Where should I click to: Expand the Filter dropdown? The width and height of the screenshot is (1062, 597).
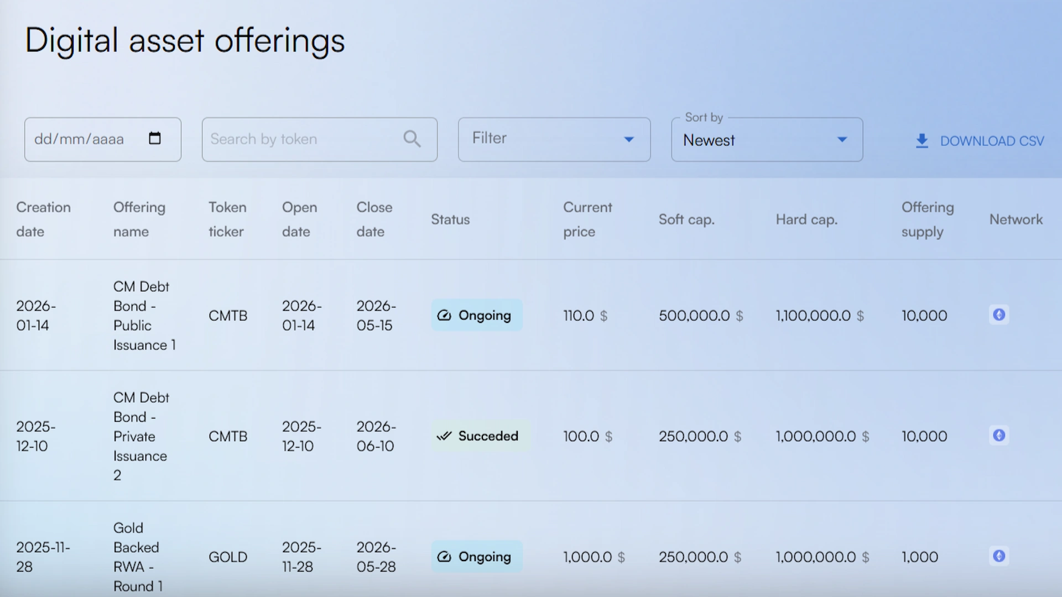click(553, 139)
